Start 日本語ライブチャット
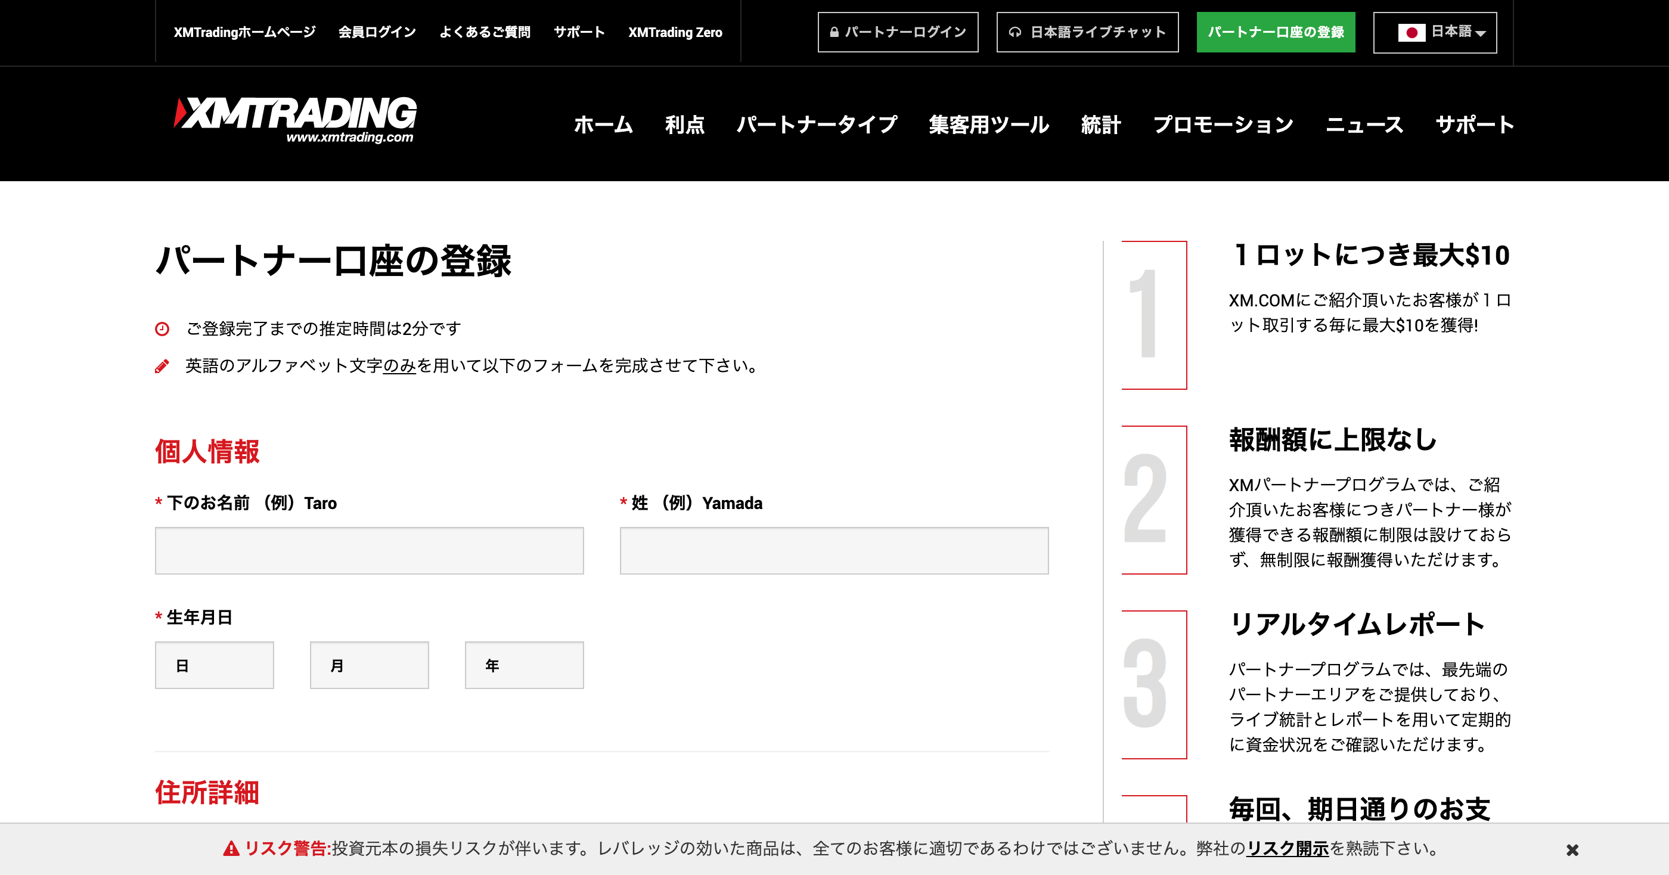The image size is (1669, 875). point(1087,32)
